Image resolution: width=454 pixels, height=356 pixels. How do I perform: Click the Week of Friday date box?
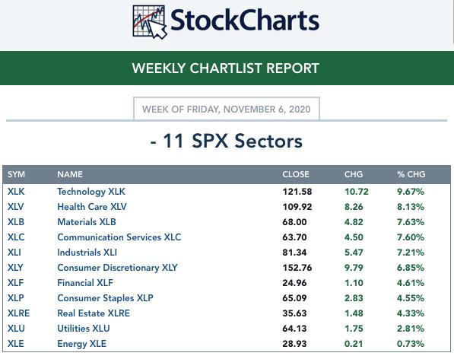coord(227,109)
